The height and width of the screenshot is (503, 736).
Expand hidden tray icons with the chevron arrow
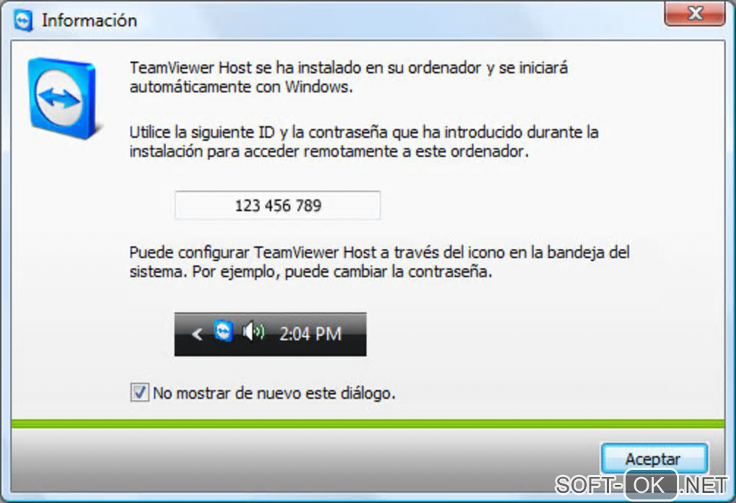click(197, 334)
